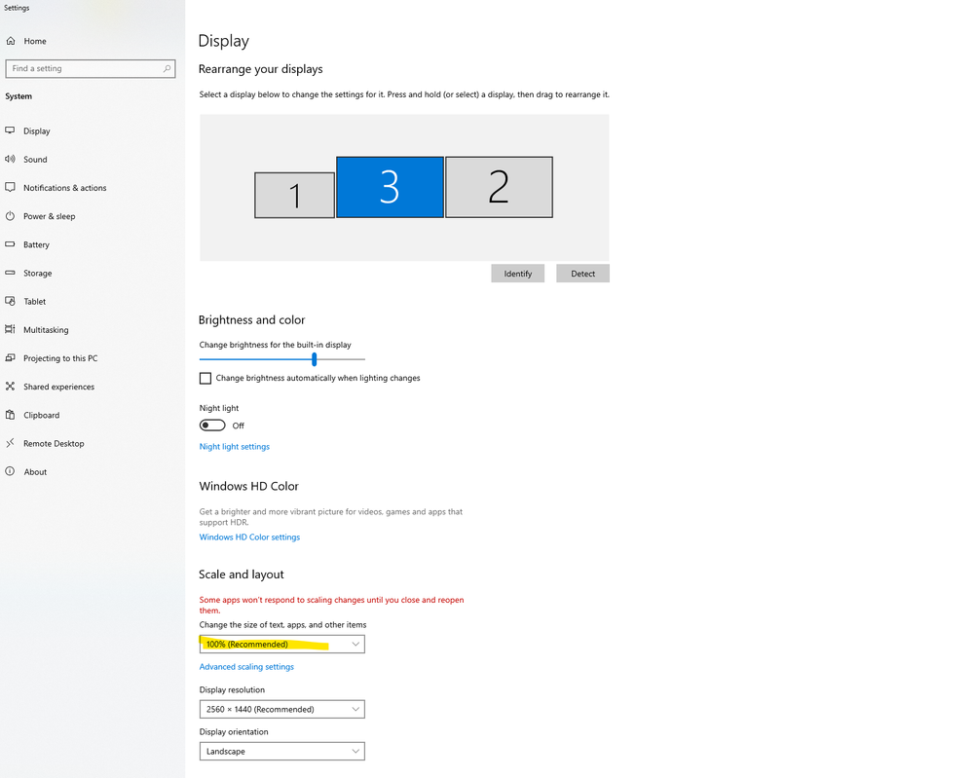This screenshot has width=972, height=778.
Task: Click the About info icon
Action: click(10, 471)
